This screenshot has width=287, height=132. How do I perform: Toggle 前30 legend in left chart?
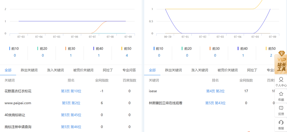70,49
